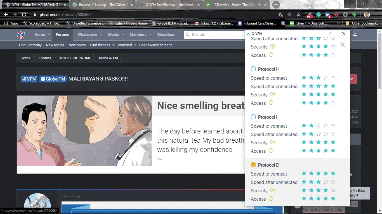Open the extension showing 99+ badge
This screenshot has width=382, height=214.
(x=310, y=15)
